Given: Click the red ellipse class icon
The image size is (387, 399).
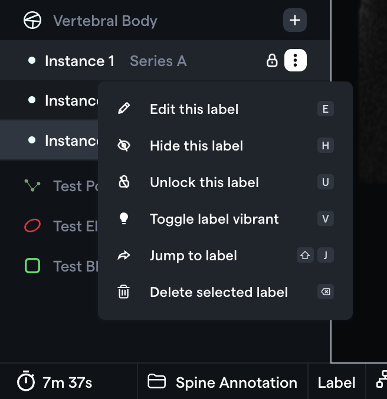Looking at the screenshot, I should (32, 225).
